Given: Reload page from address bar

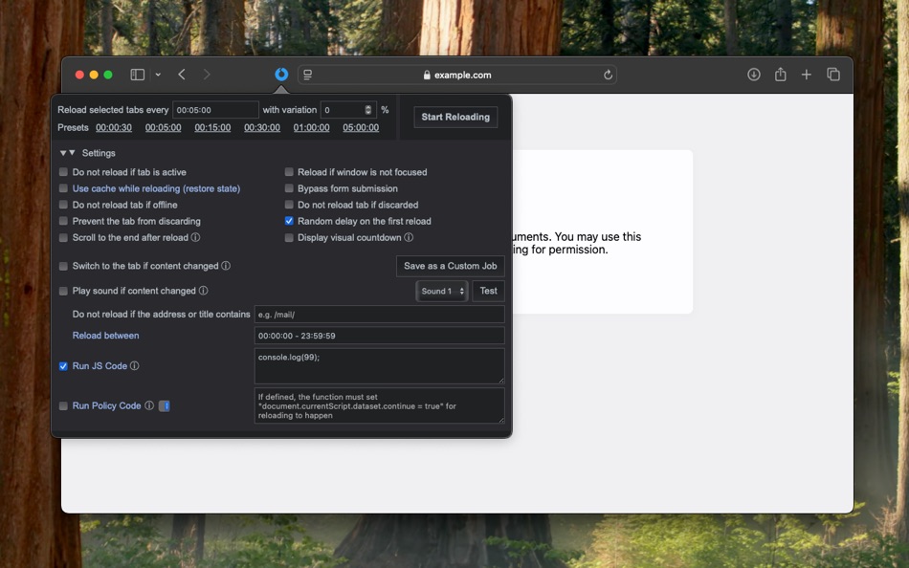Looking at the screenshot, I should 608,75.
